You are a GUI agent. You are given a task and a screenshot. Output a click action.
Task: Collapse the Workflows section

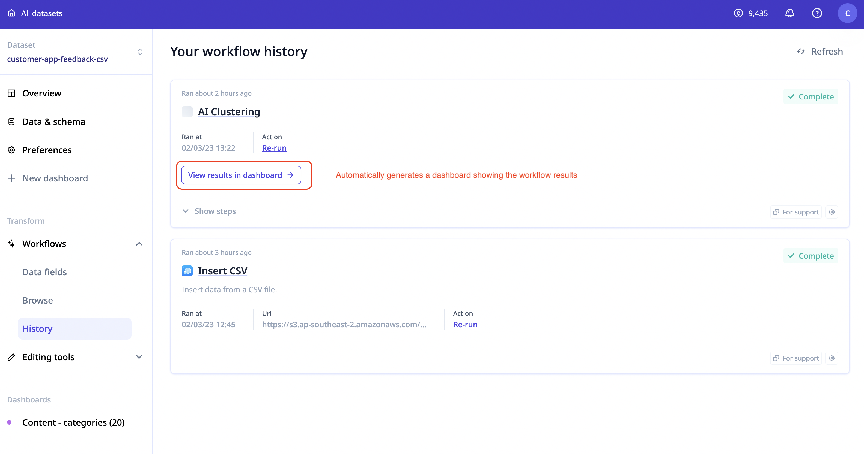[139, 244]
